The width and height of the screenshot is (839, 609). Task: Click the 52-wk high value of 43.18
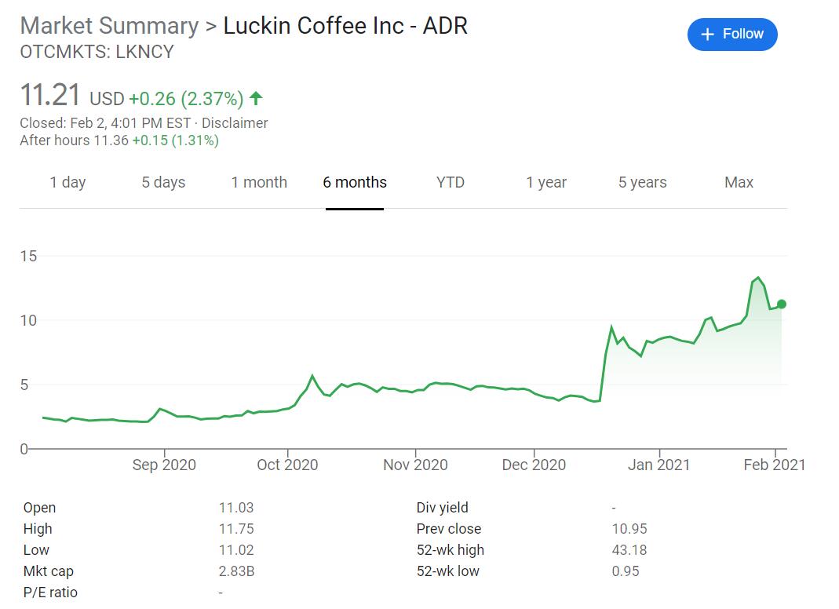pos(630,549)
